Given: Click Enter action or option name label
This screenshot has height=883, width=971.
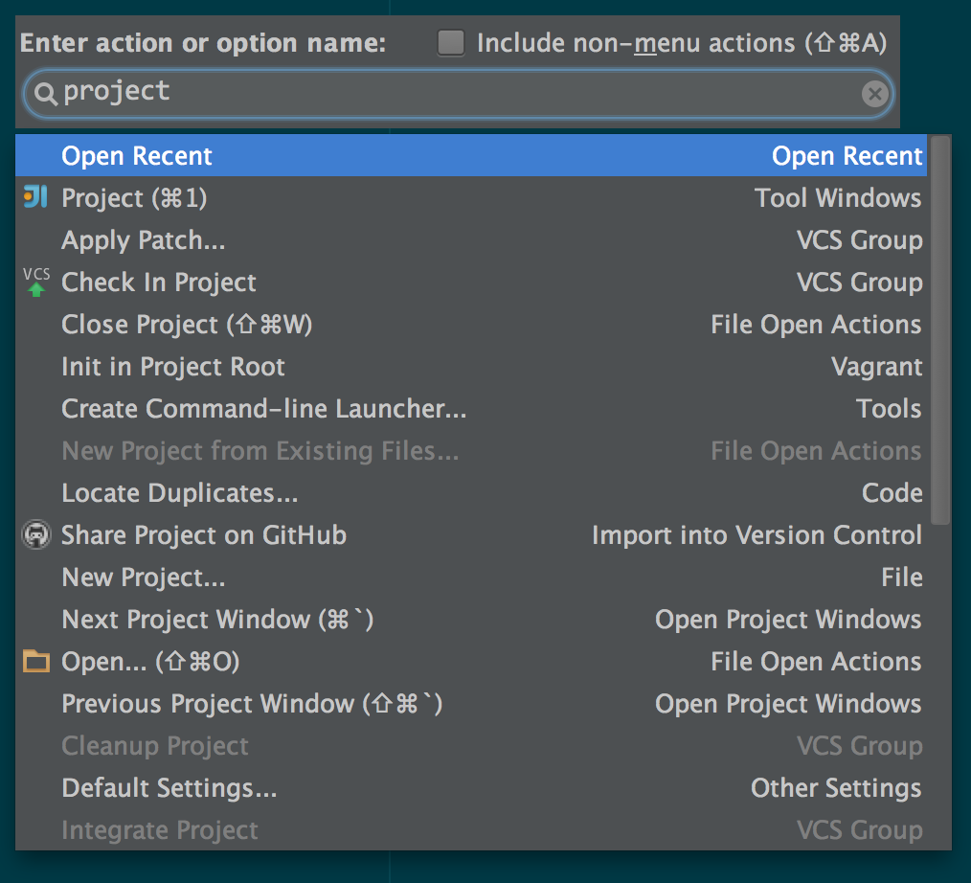Looking at the screenshot, I should [203, 43].
